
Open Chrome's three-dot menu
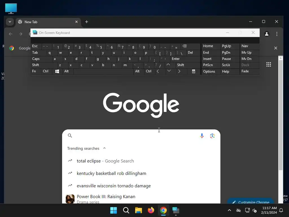click(277, 34)
